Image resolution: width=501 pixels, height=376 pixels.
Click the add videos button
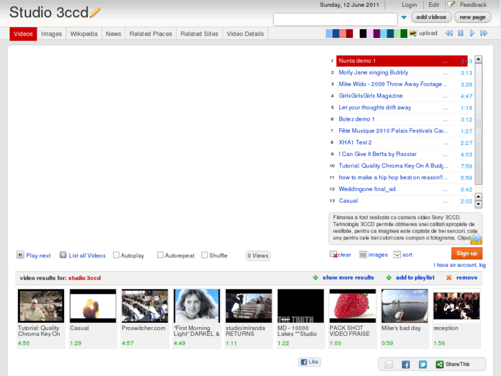point(431,17)
